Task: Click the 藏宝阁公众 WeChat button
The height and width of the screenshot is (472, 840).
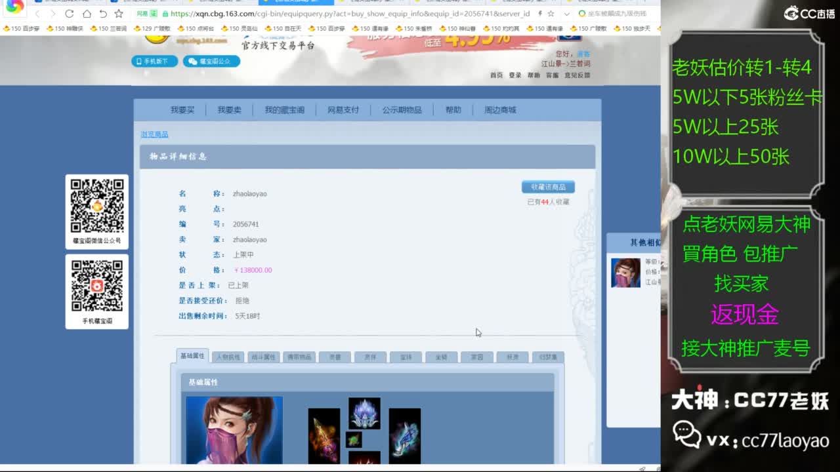Action: (x=211, y=61)
